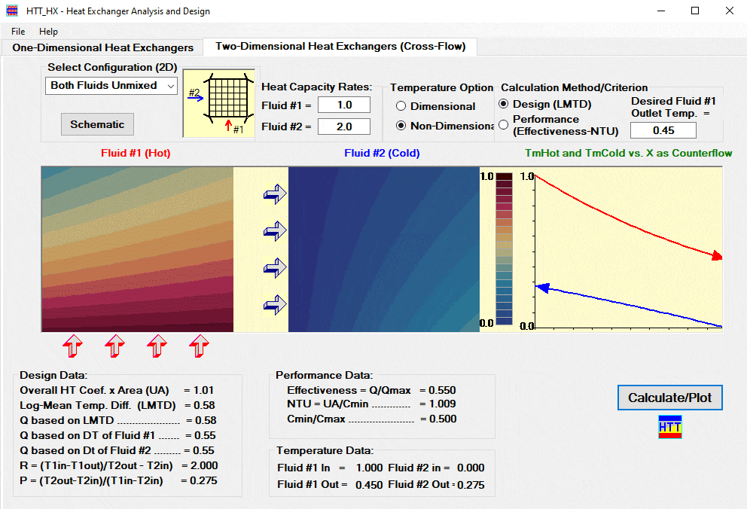Image resolution: width=747 pixels, height=509 pixels.
Task: Open the File menu
Action: (18, 32)
